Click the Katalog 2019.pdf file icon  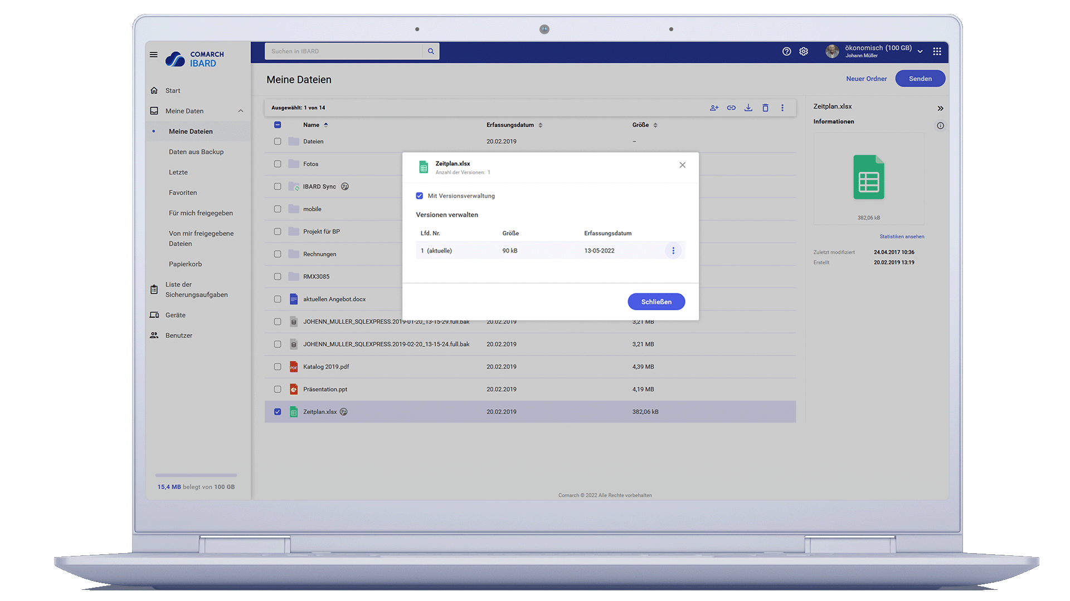pyautogui.click(x=294, y=367)
